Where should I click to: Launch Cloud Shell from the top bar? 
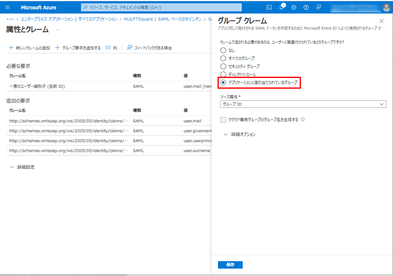[x=269, y=7]
